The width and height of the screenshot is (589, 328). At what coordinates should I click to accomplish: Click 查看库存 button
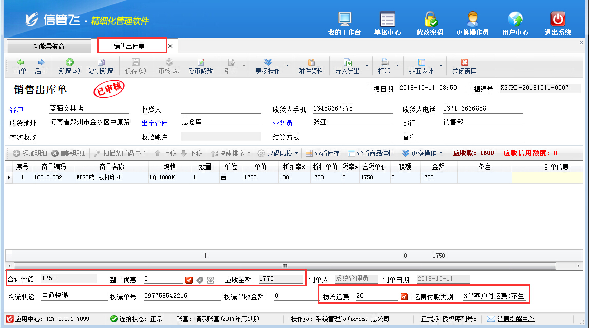(x=322, y=153)
